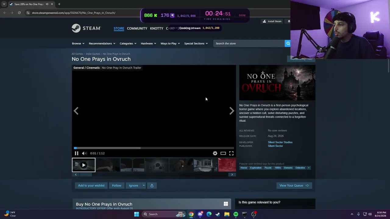Seek the trailer via the progress bar
Image resolution: width=390 pixels, height=219 pixels.
[154, 148]
